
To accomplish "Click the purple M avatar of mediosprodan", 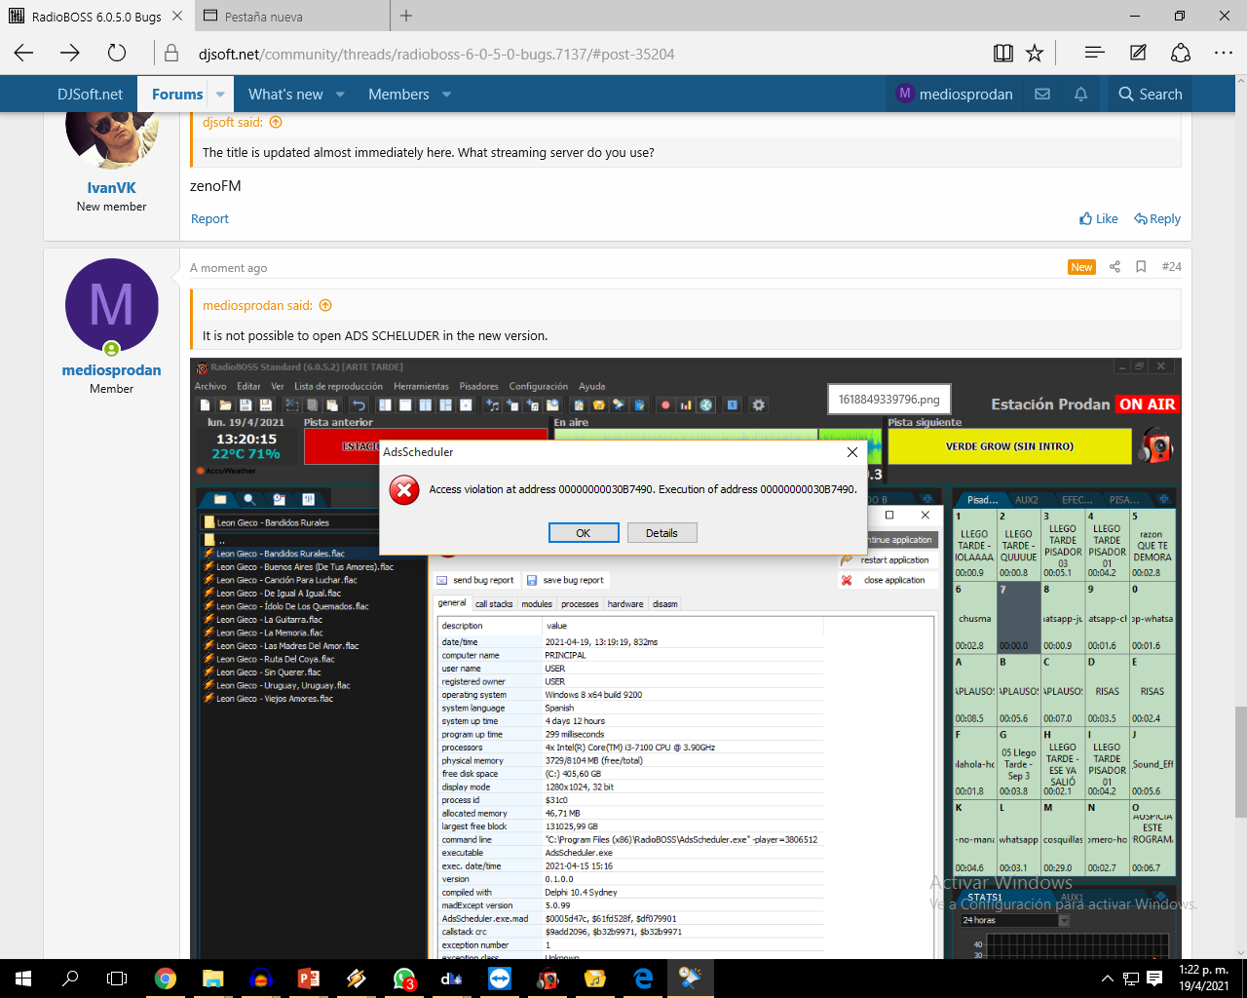I will tap(112, 305).
